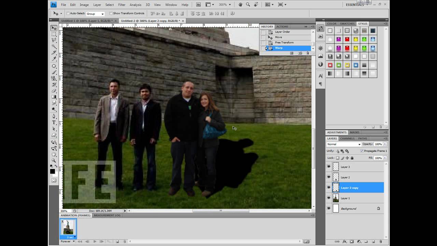Hide Layer 3 visibility

(329, 167)
